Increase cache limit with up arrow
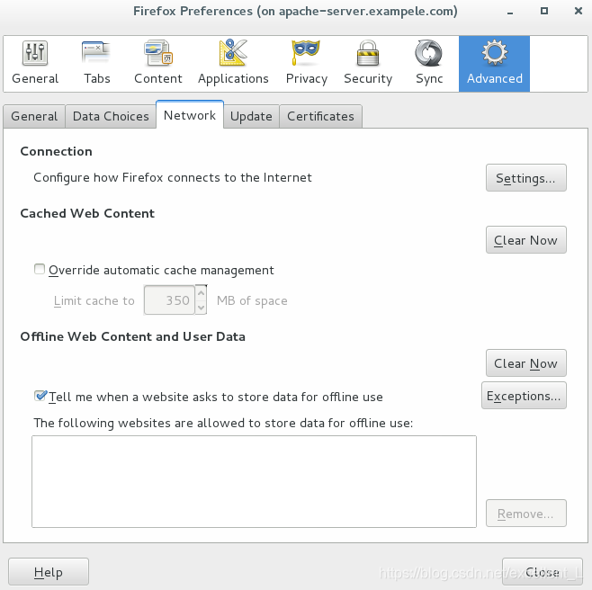Image resolution: width=592 pixels, height=590 pixels. pos(202,292)
